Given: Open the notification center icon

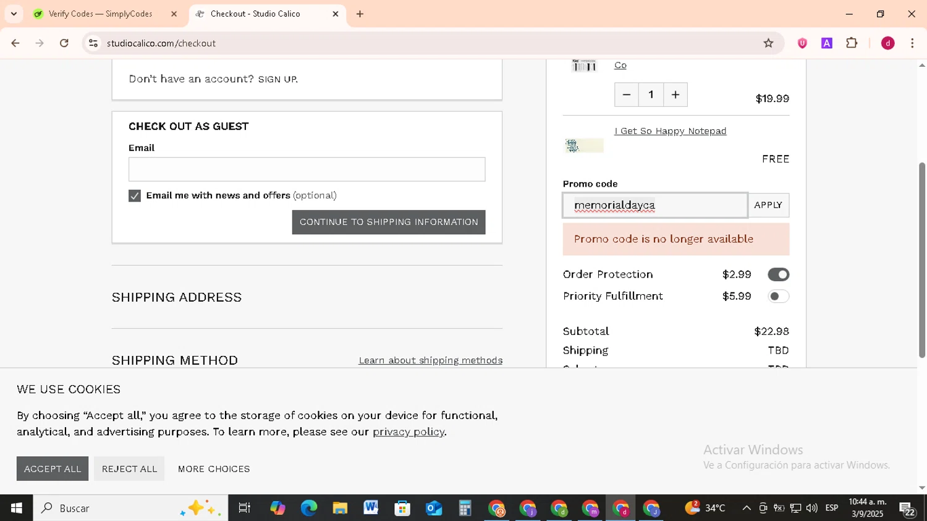Looking at the screenshot, I should [907, 509].
